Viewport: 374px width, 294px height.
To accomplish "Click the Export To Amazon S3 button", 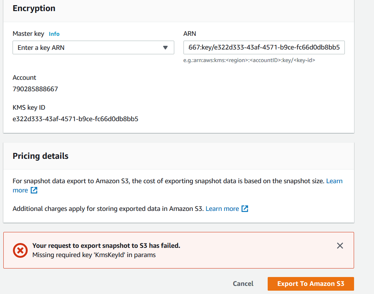I will [310, 284].
